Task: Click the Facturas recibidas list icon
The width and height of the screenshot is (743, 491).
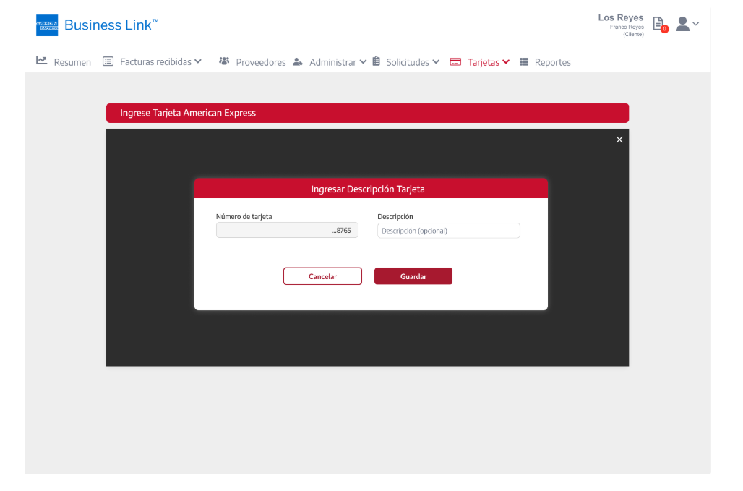Action: 108,61
